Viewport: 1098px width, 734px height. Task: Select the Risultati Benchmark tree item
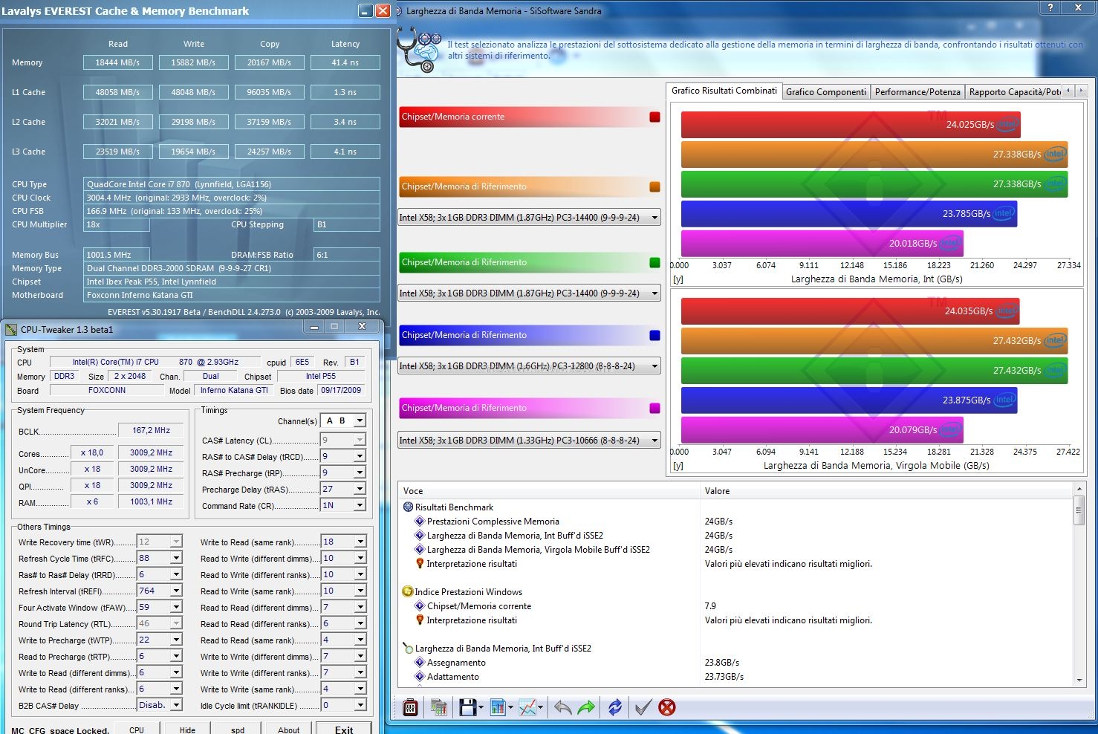click(454, 507)
